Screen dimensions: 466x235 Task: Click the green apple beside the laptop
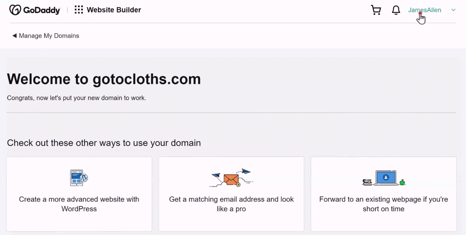(402, 182)
